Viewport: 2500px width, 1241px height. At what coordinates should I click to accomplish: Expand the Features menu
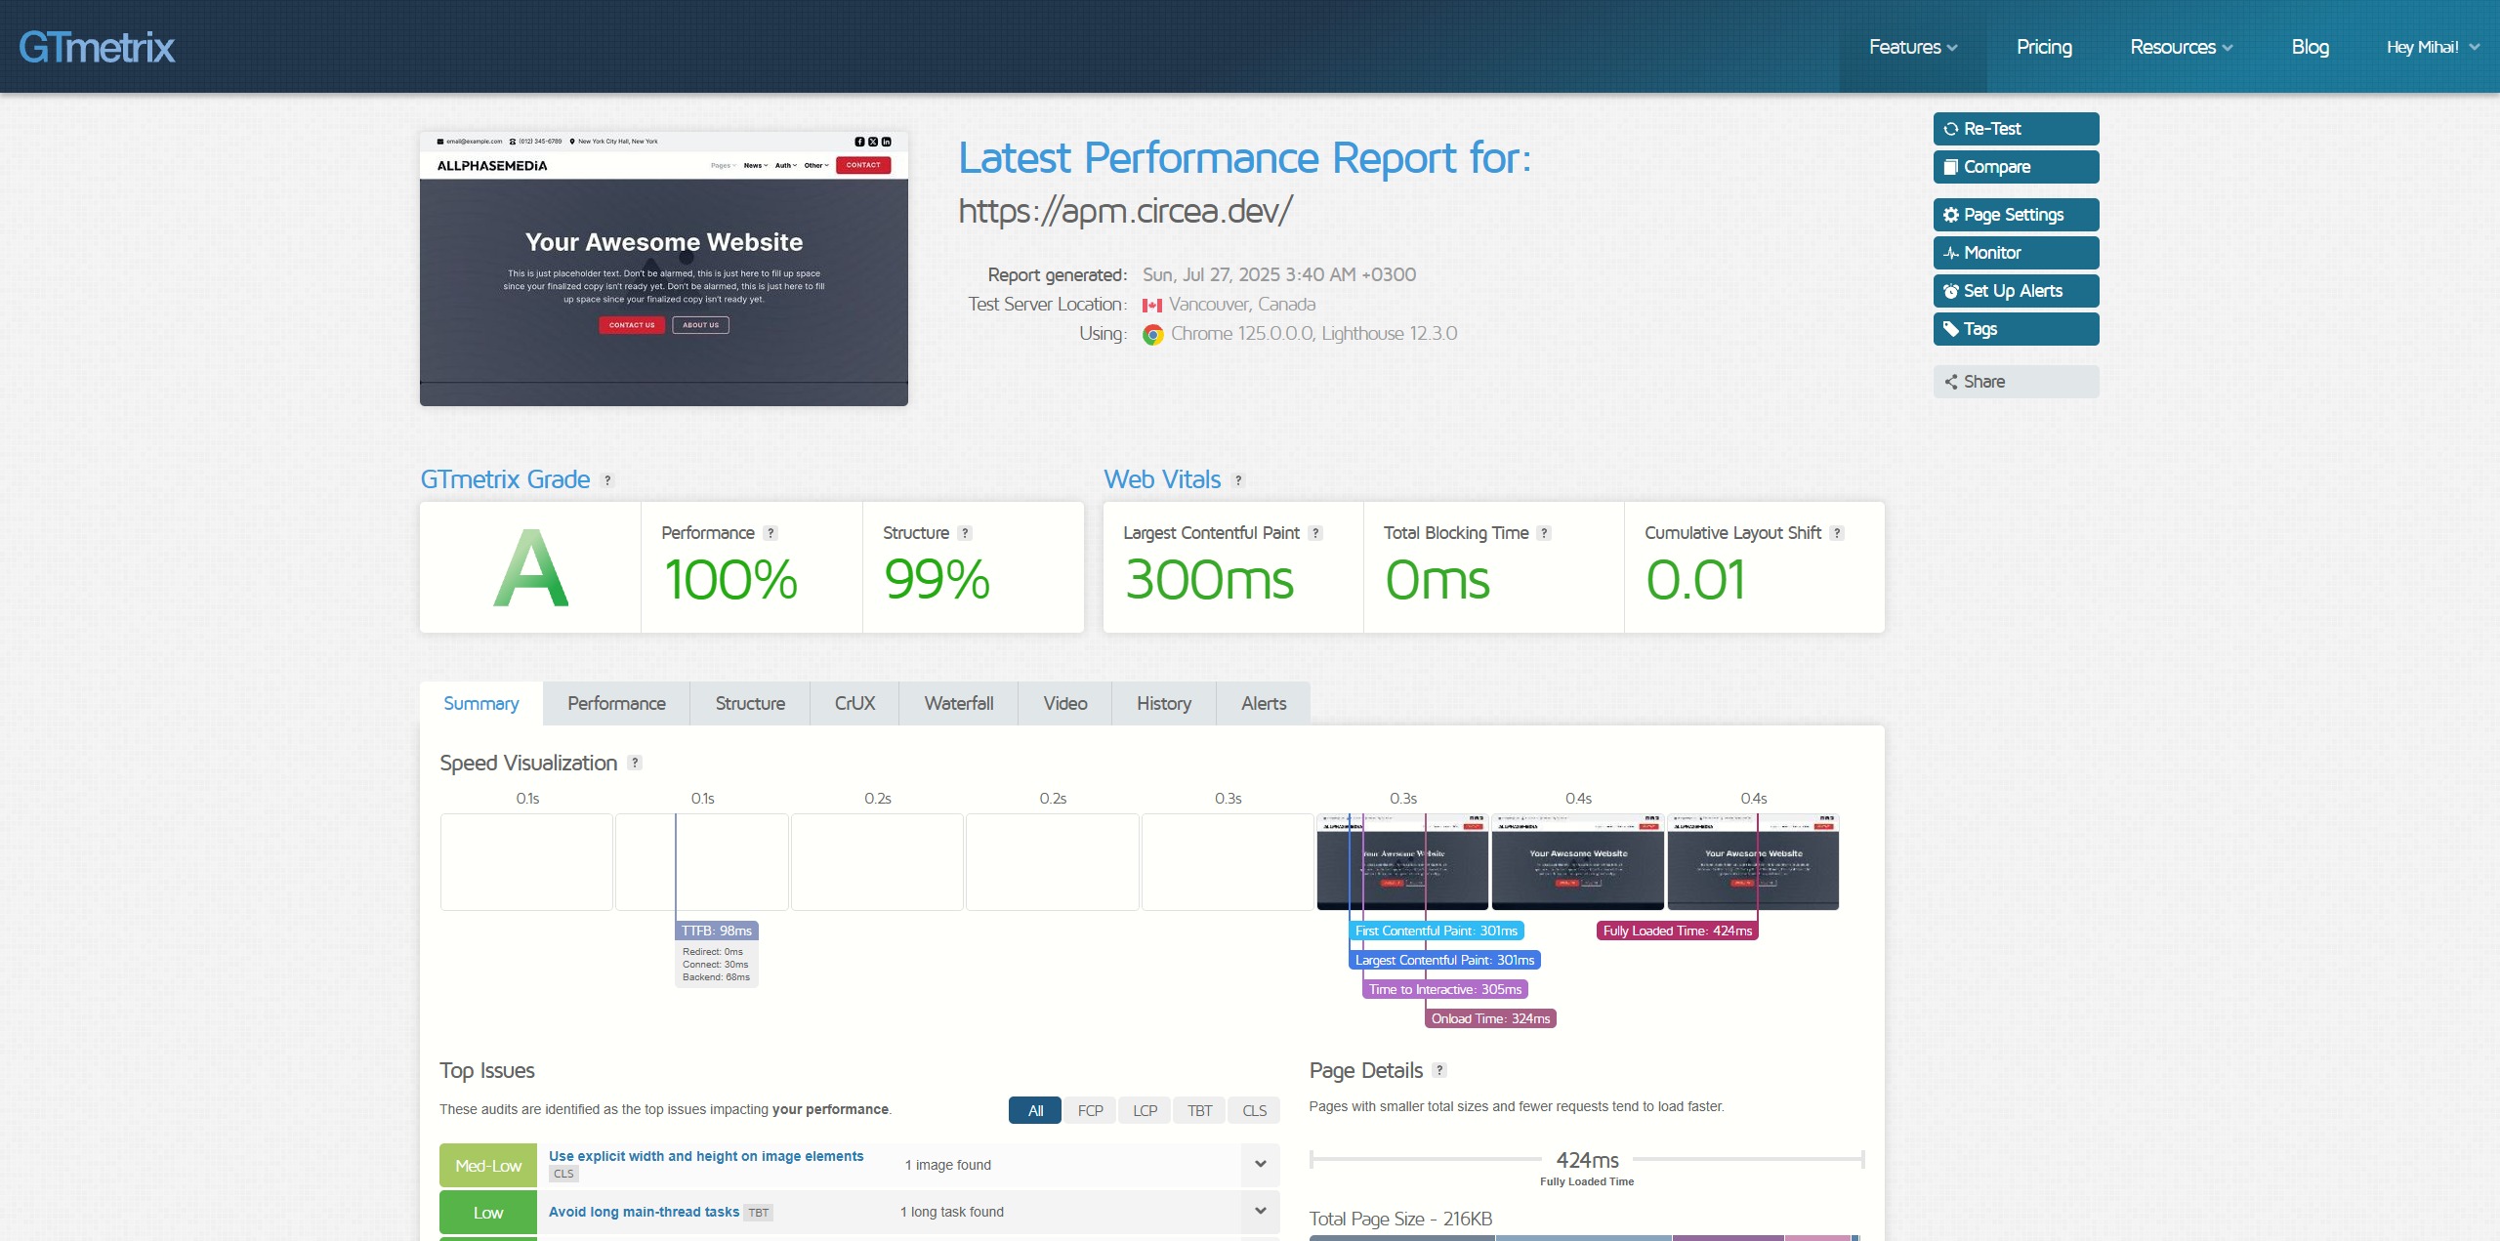coord(1912,47)
